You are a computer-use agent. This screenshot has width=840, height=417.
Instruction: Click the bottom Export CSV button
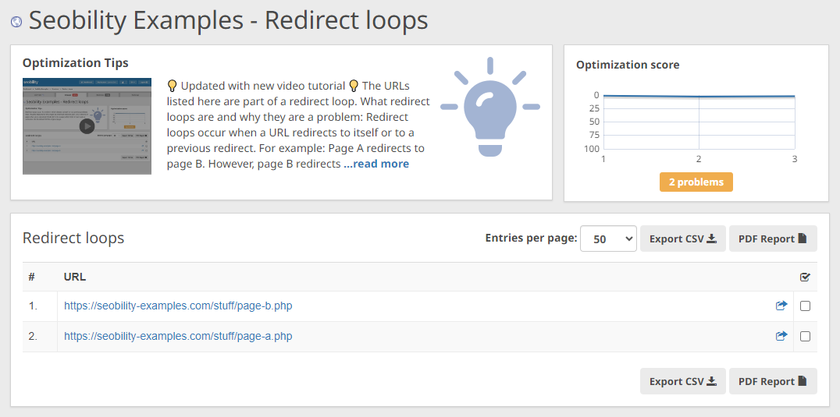(682, 381)
